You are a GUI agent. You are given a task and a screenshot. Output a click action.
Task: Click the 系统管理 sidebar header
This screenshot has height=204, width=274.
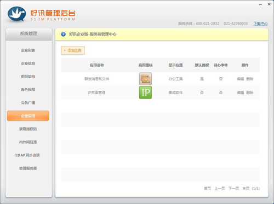click(28, 34)
